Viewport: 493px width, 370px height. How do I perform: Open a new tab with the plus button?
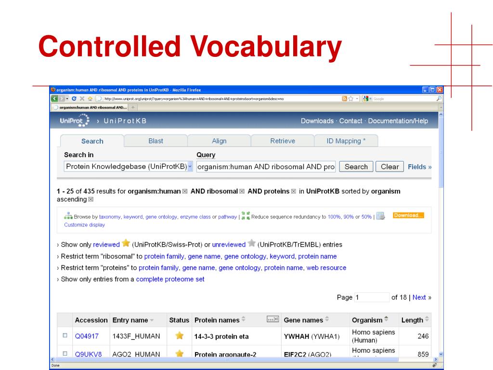point(133,107)
